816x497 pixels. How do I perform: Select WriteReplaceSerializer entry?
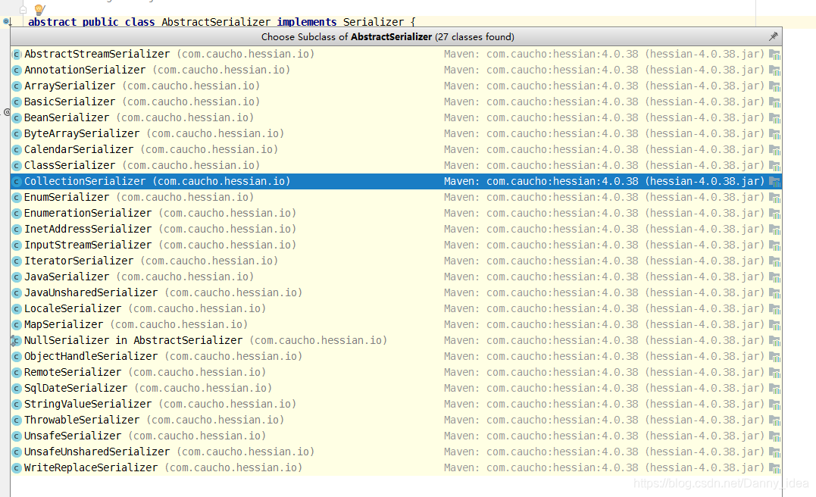tap(396, 468)
